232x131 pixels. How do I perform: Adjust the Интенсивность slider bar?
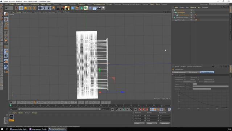[211, 87]
